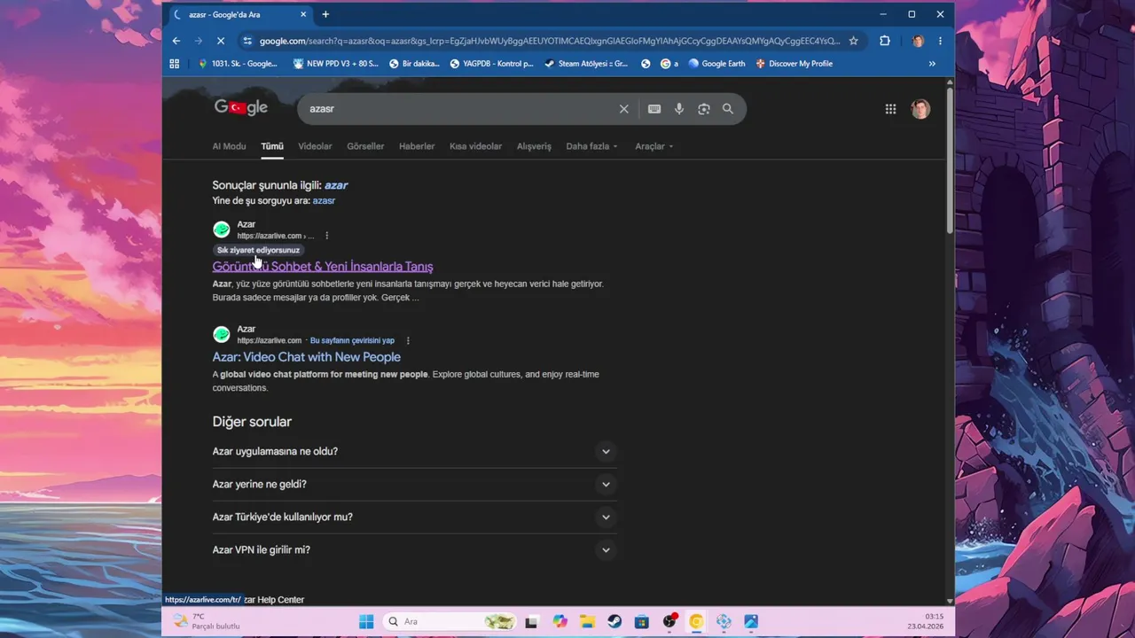
Task: Open taskbar clock and date
Action: tap(926, 621)
